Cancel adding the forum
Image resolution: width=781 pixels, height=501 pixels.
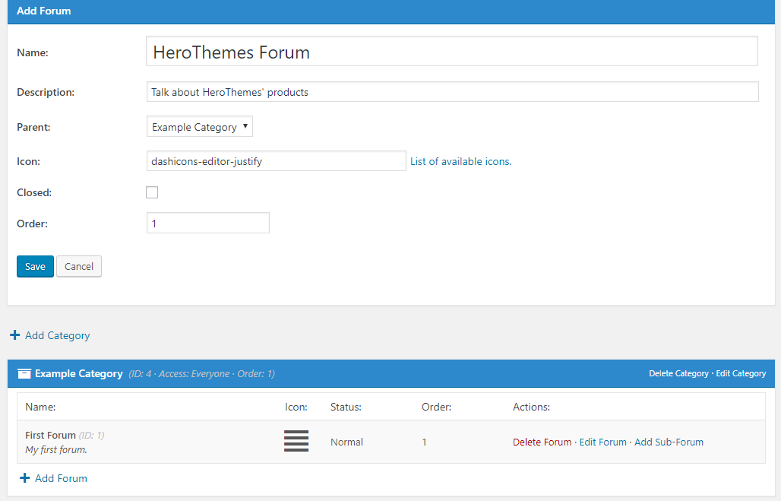(x=79, y=266)
